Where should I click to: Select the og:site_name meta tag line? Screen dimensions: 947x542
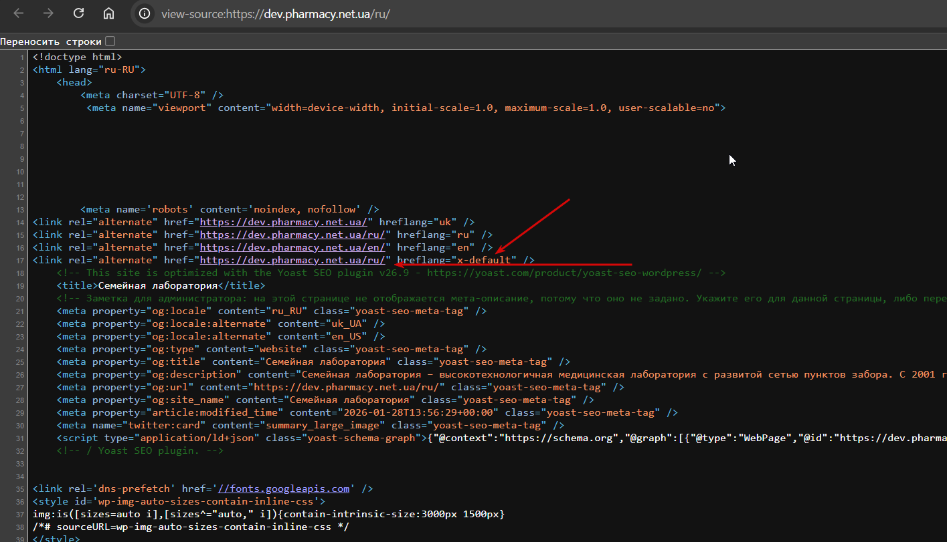[325, 400]
